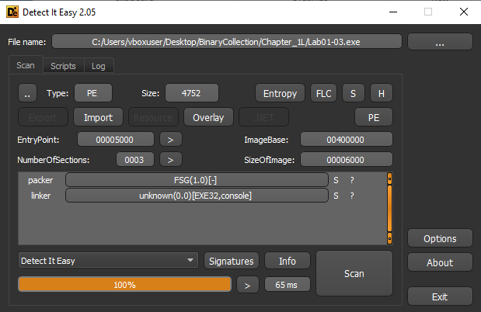
Task: Click the S icon in packer row
Action: coord(336,180)
